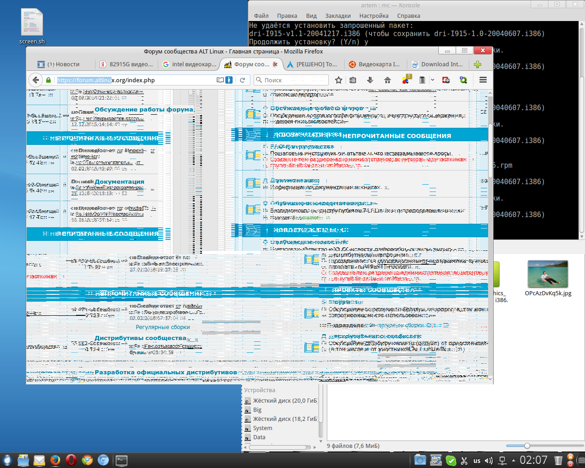Launch Opera from the taskbar
The image size is (585, 468).
pos(71,460)
